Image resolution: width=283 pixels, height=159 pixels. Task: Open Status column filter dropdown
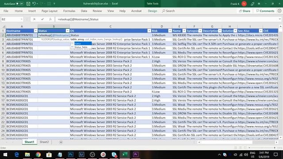coord(68,31)
